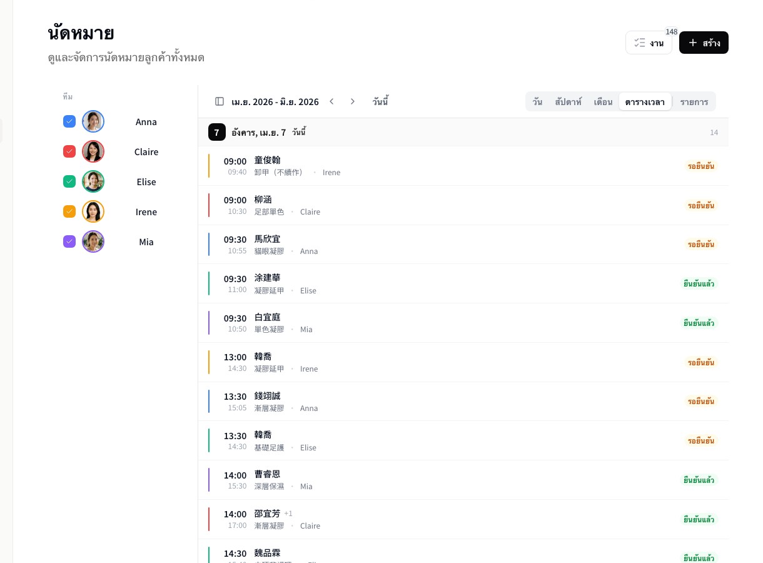Open the เม.ย. 2026 - มิ.ย. 2026 date picker
763x563 pixels.
[275, 101]
